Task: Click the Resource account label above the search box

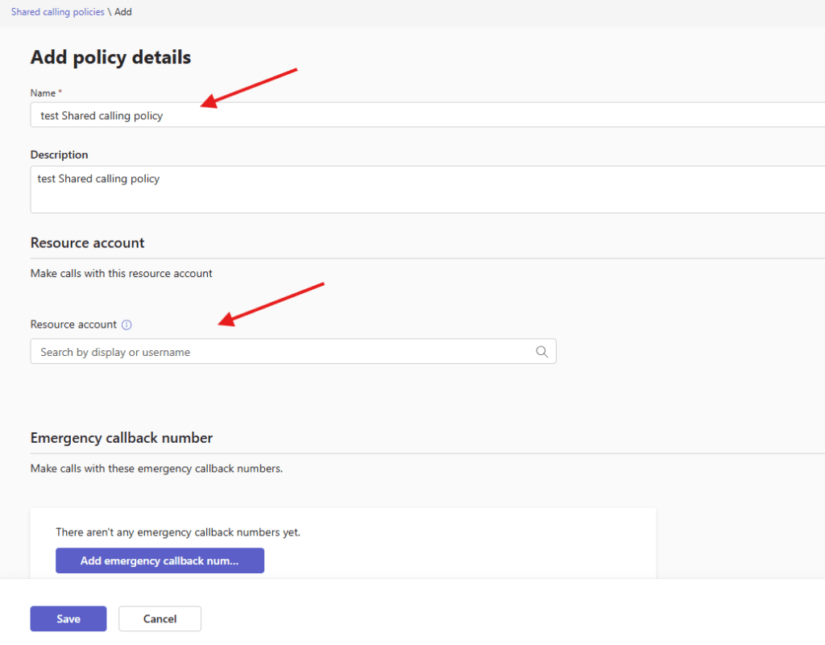Action: point(73,325)
